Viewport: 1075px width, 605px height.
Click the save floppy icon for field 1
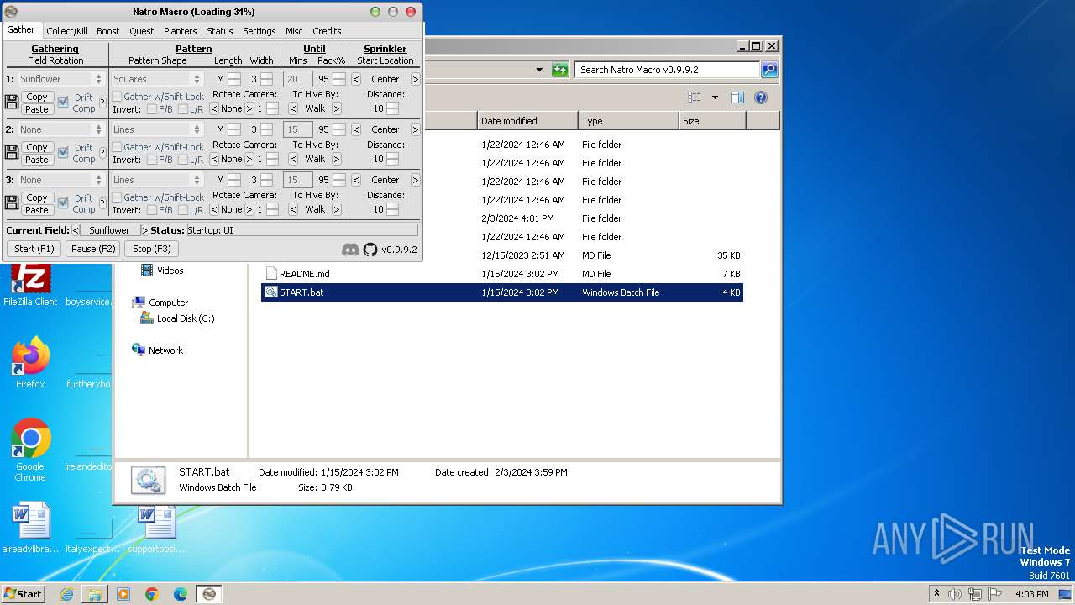[12, 103]
